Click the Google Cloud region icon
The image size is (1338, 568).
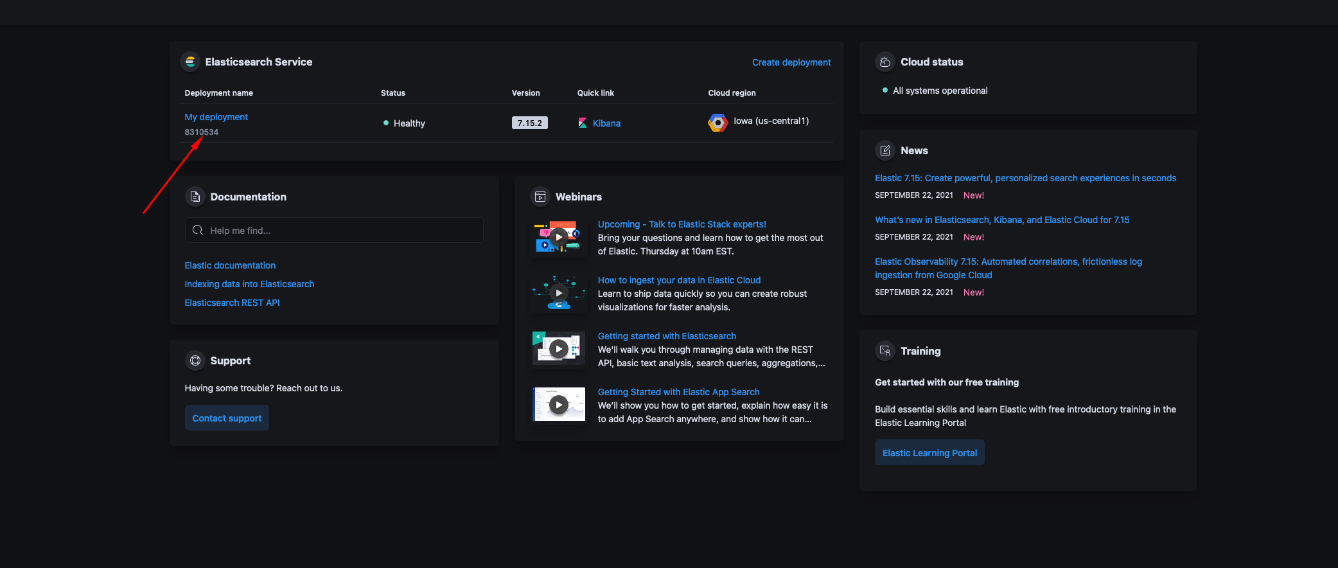click(x=718, y=122)
